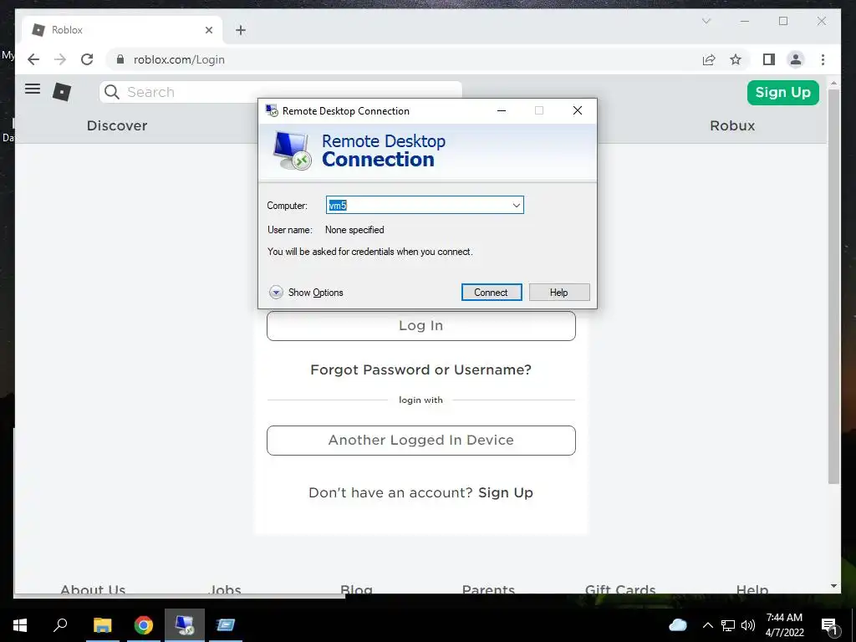The height and width of the screenshot is (642, 856).
Task: Switch to Chrome on the taskbar
Action: [144, 625]
